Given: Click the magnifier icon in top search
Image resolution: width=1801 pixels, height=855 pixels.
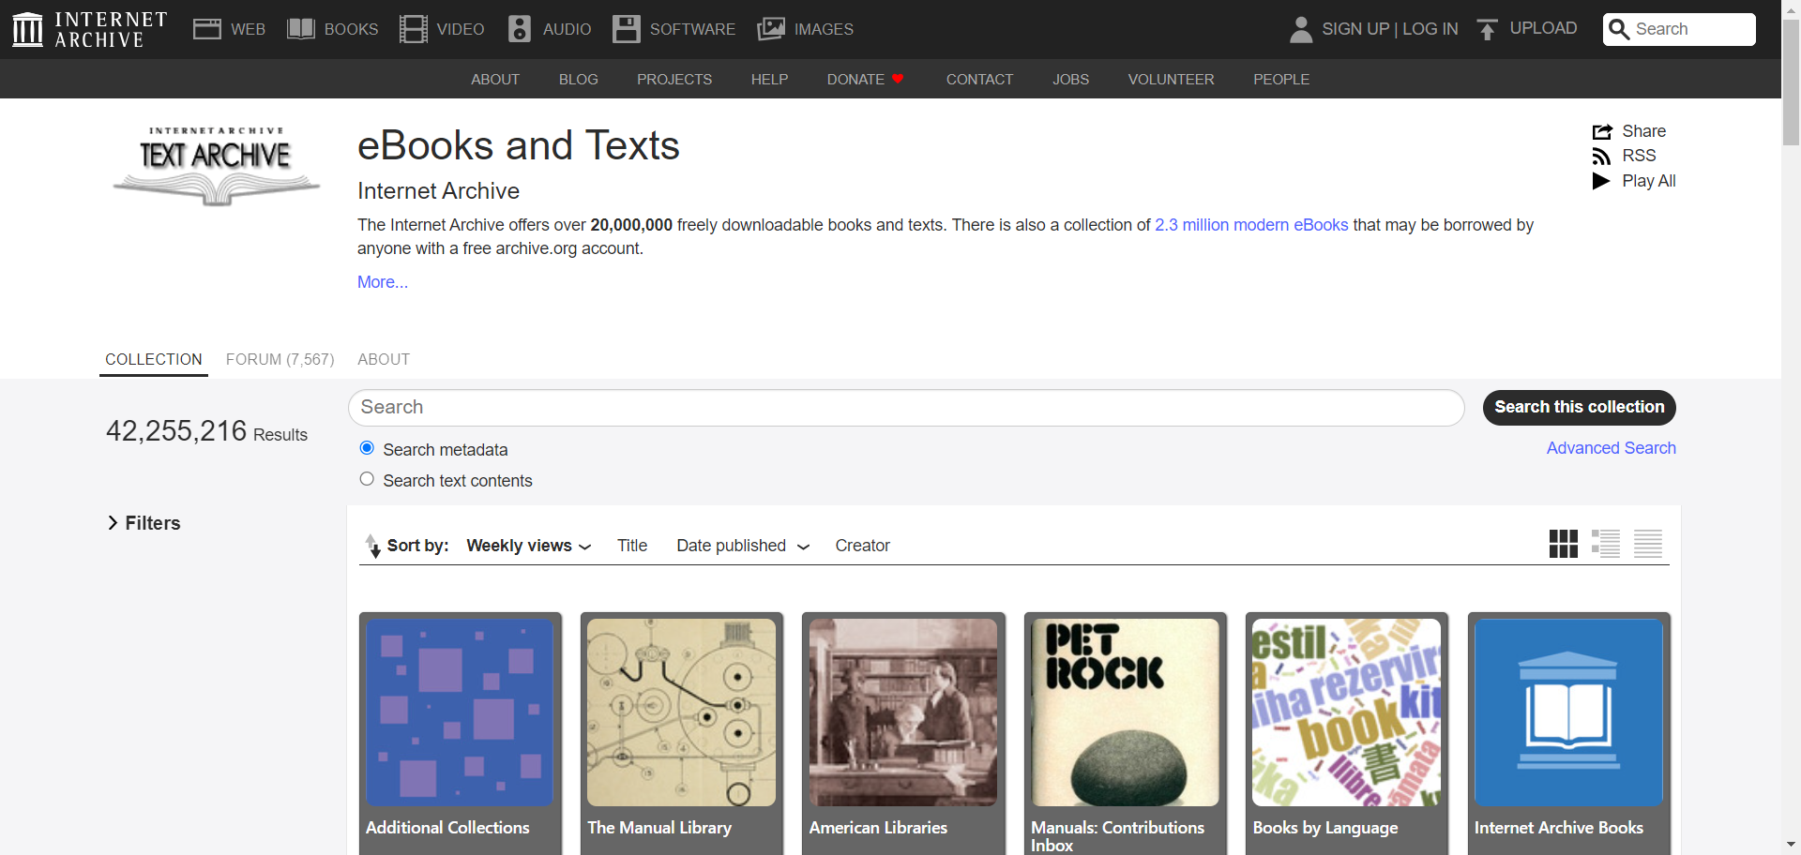Looking at the screenshot, I should click(x=1618, y=29).
